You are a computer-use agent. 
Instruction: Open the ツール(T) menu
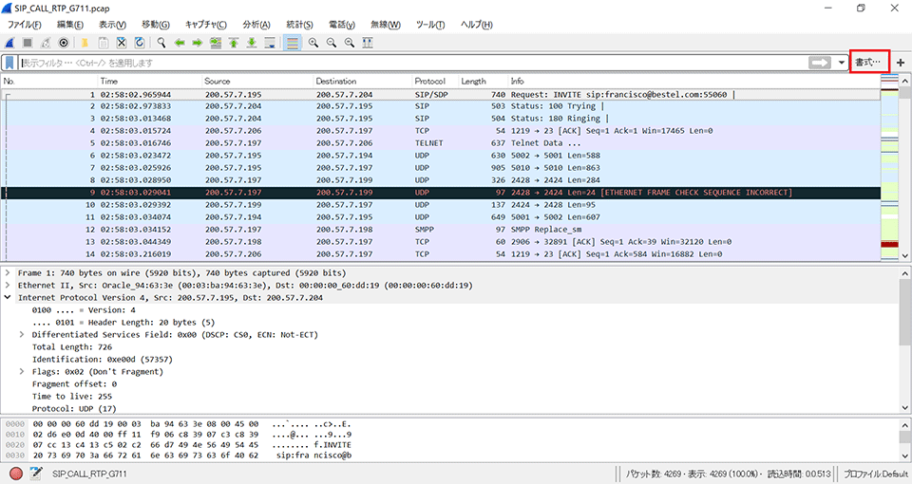pos(429,25)
